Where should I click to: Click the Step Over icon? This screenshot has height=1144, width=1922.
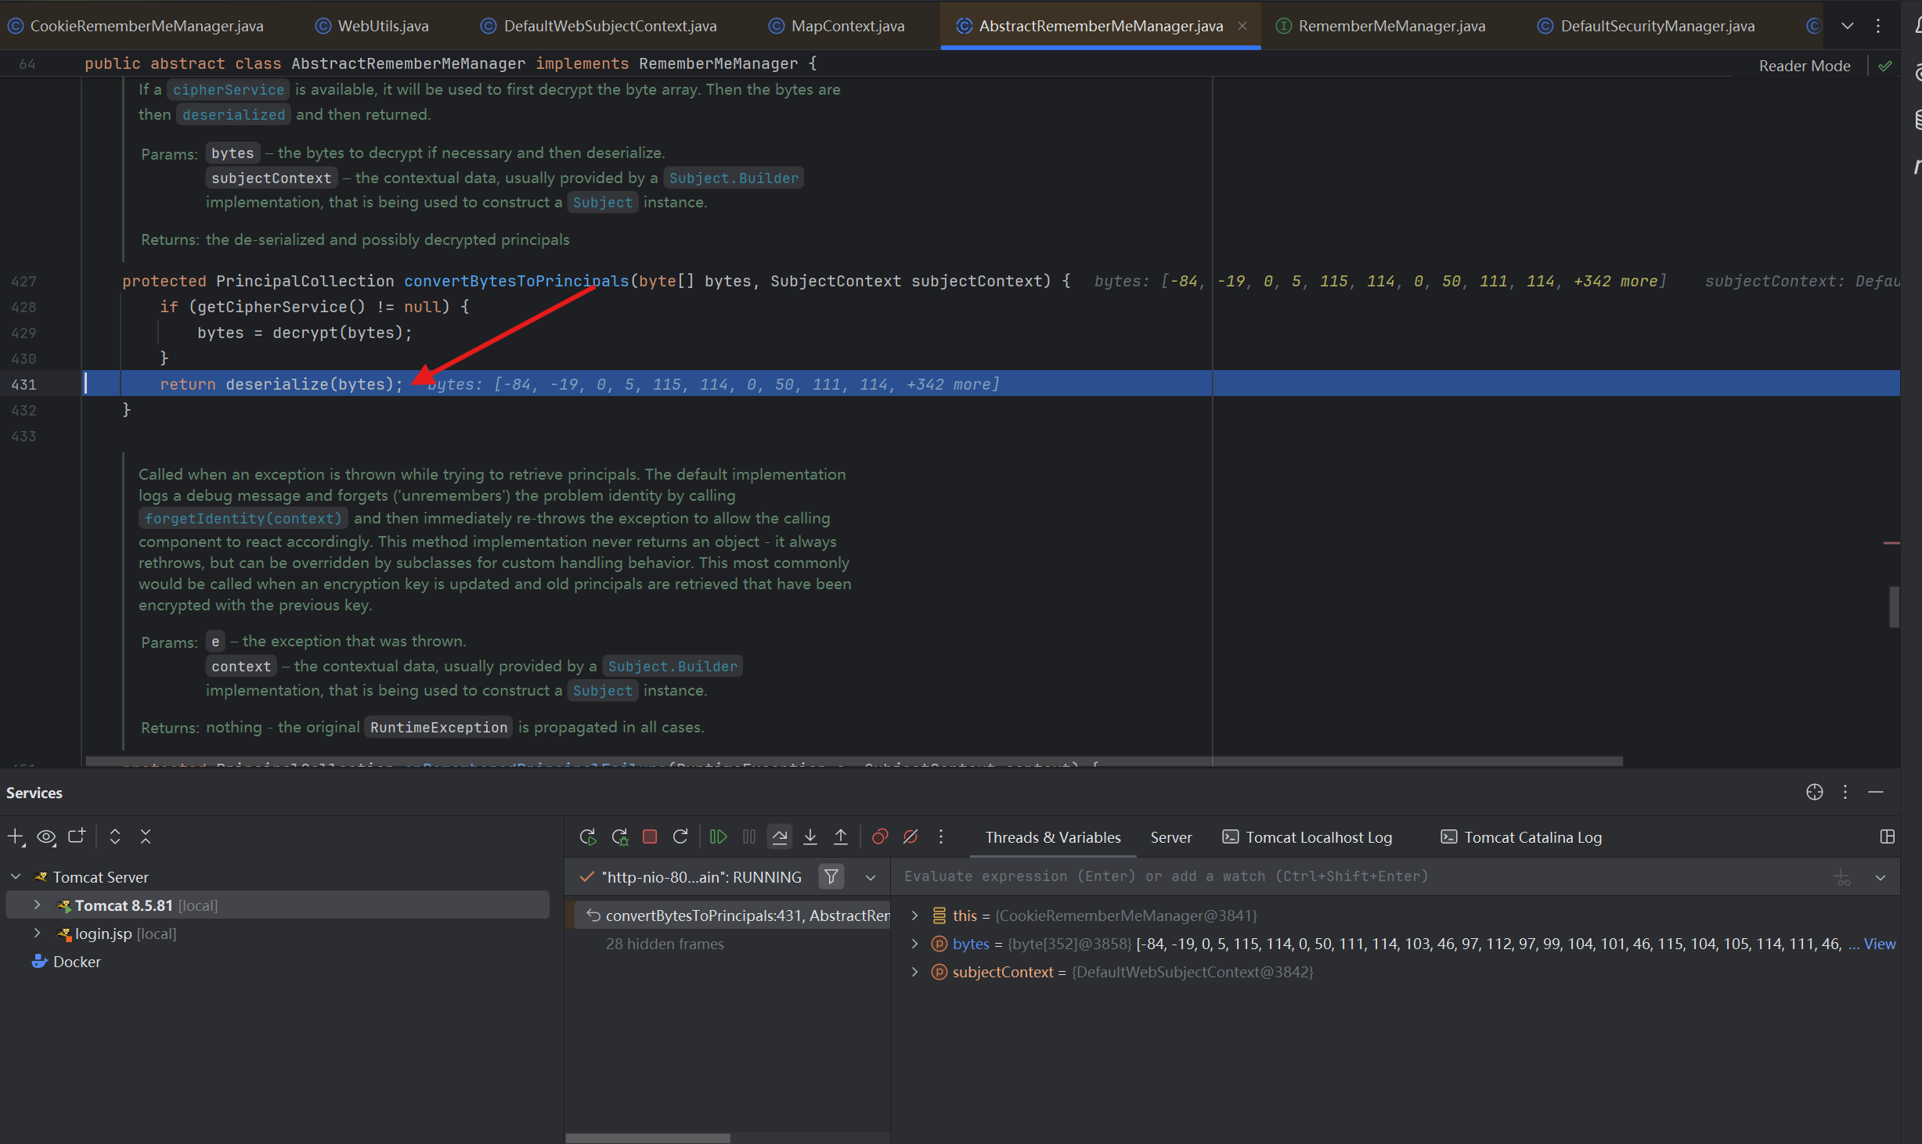(x=779, y=836)
